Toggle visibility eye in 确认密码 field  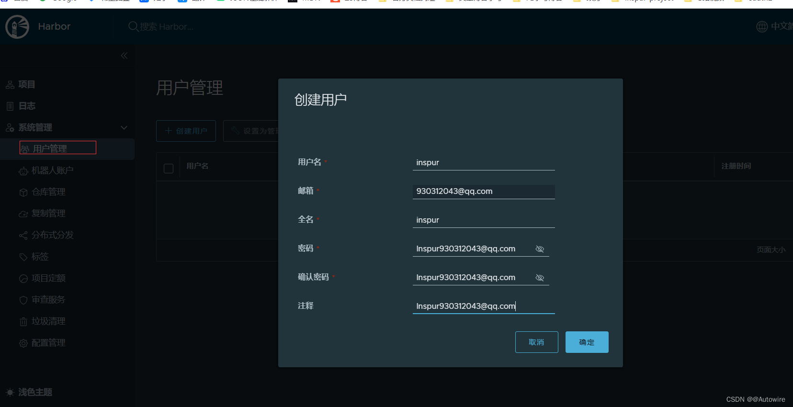540,278
